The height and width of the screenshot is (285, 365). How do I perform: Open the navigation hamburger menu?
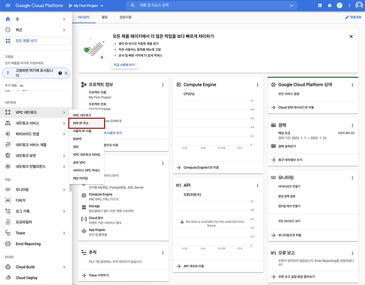7,5
